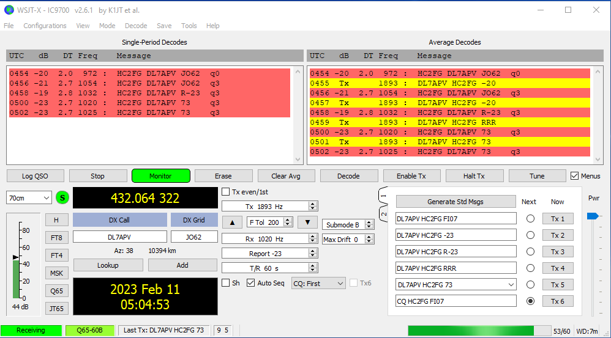
Task: Switch to JT65 mode button
Action: point(56,309)
